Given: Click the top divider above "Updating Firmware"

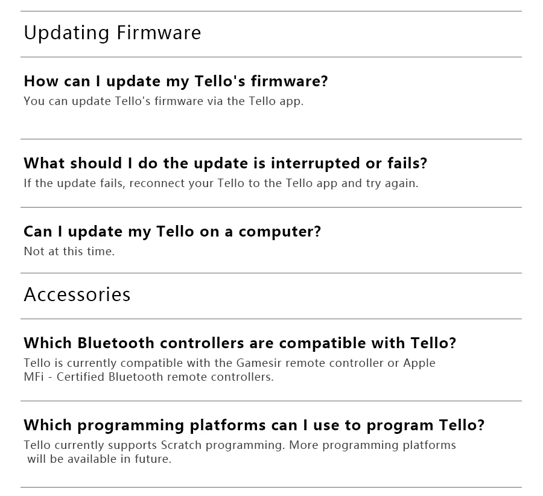Looking at the screenshot, I should pyautogui.click(x=271, y=11).
